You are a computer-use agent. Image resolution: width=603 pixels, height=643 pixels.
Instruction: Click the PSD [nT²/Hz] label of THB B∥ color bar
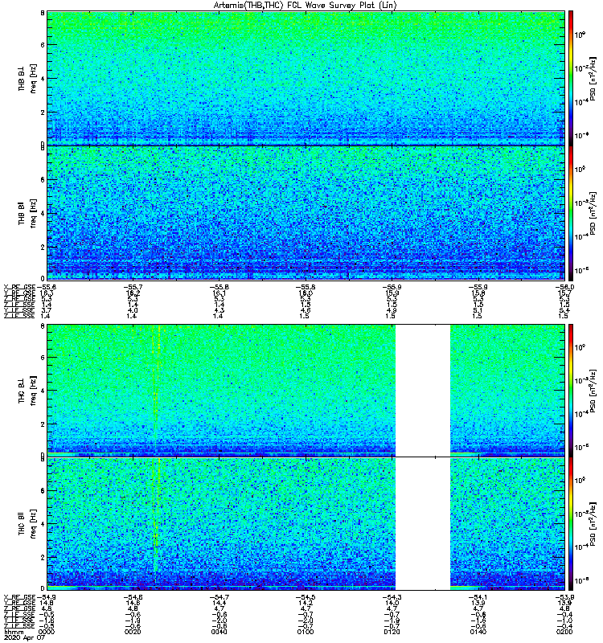point(593,213)
